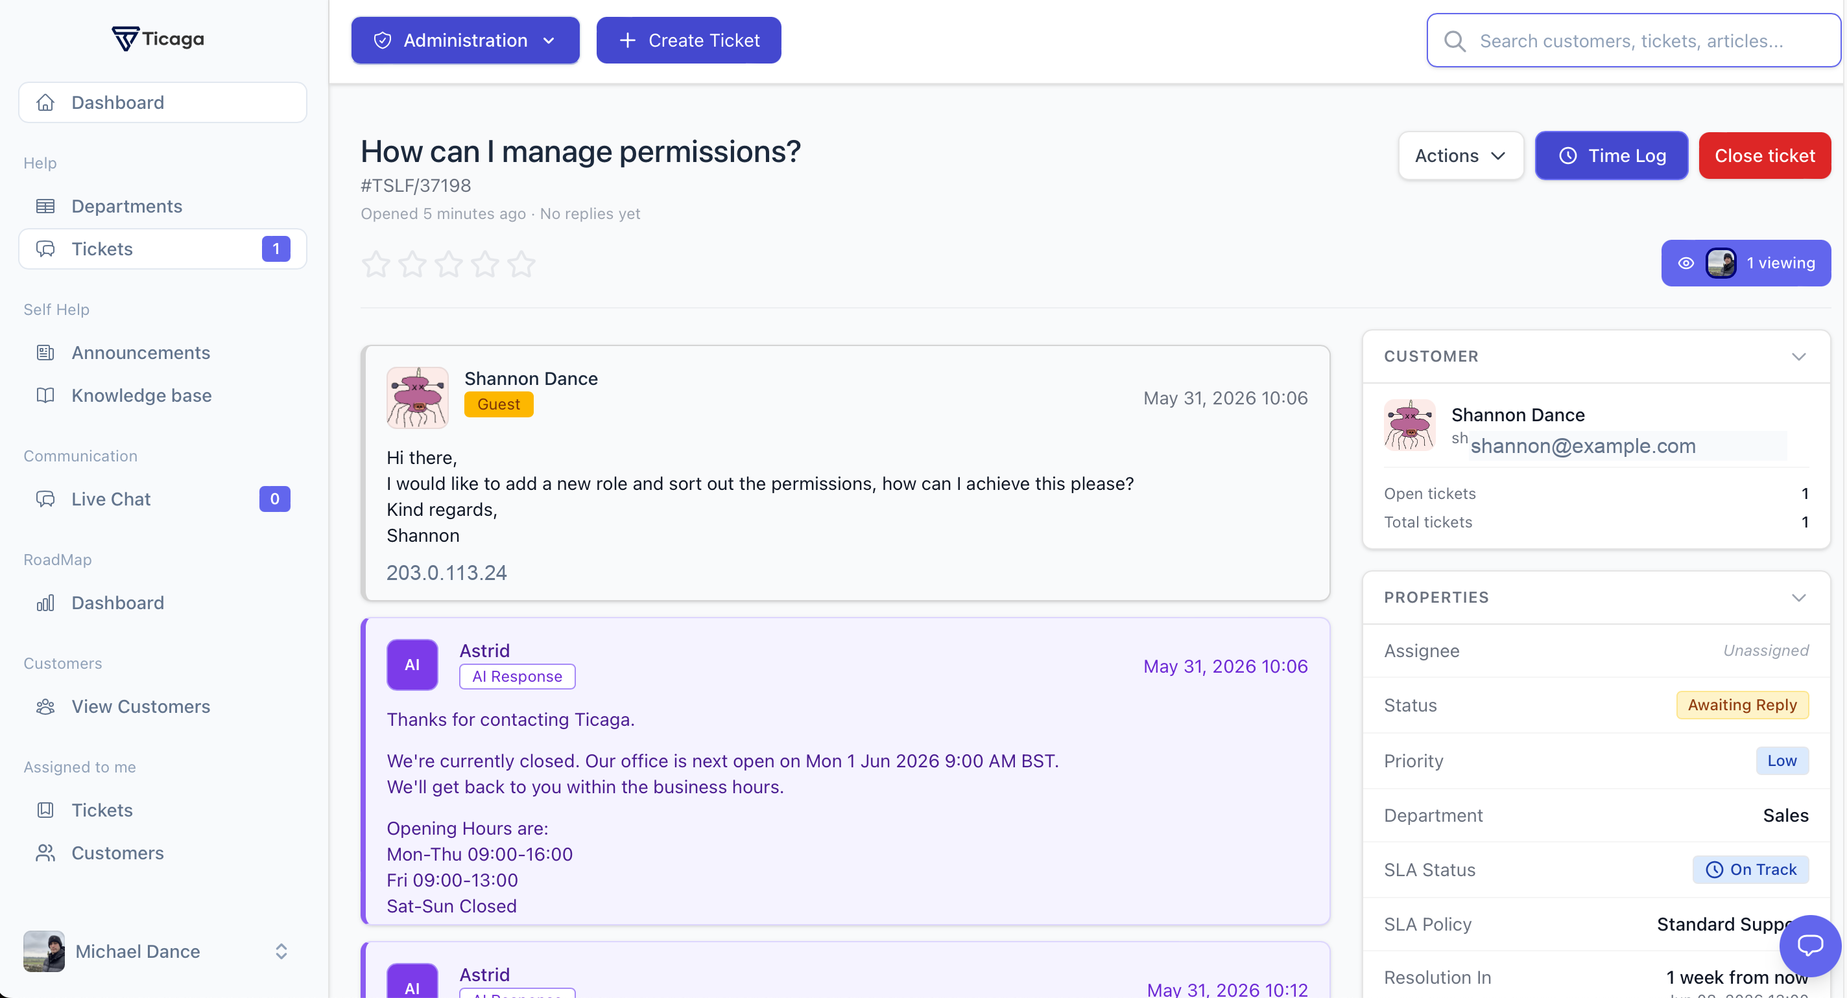Click the AI avatar on Astrid's first response
Viewport: 1847px width, 998px height.
(412, 665)
